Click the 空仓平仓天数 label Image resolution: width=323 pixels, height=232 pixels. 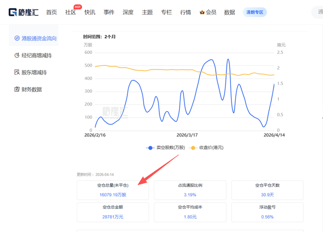(267, 185)
